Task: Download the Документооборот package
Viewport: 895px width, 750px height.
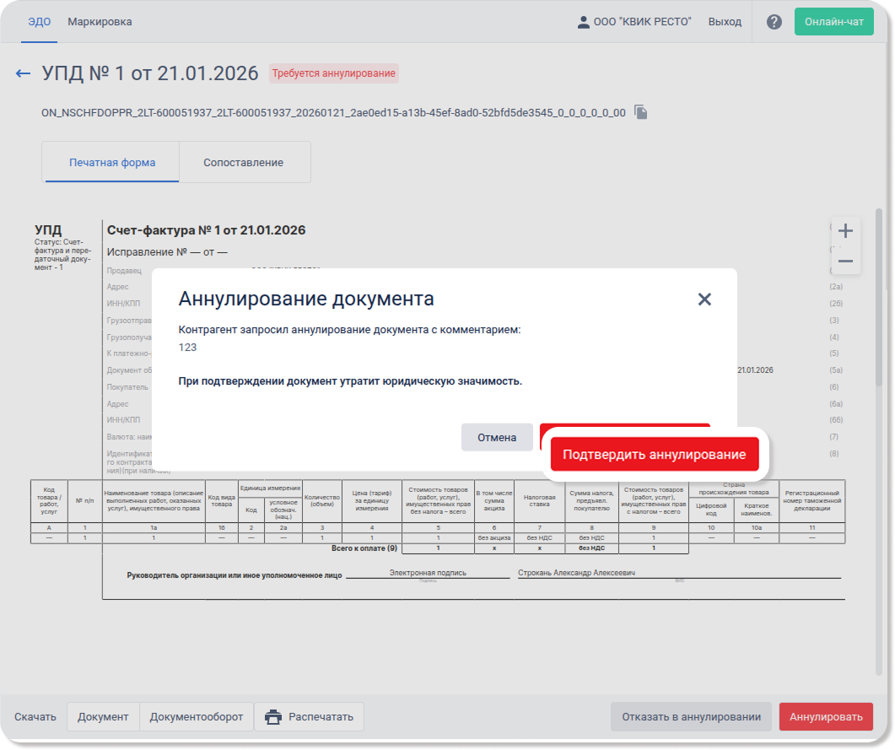Action: click(196, 717)
